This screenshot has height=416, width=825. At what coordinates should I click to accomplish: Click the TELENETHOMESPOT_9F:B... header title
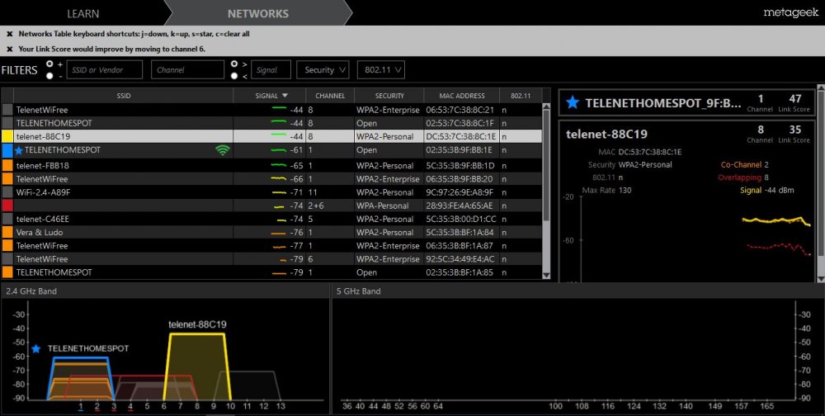(x=663, y=102)
